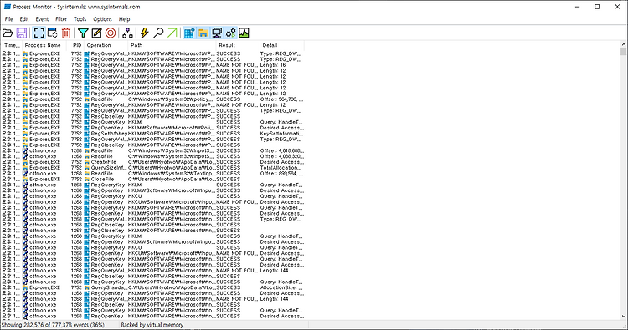
Task: Open the Help menu
Action: [x=124, y=18]
